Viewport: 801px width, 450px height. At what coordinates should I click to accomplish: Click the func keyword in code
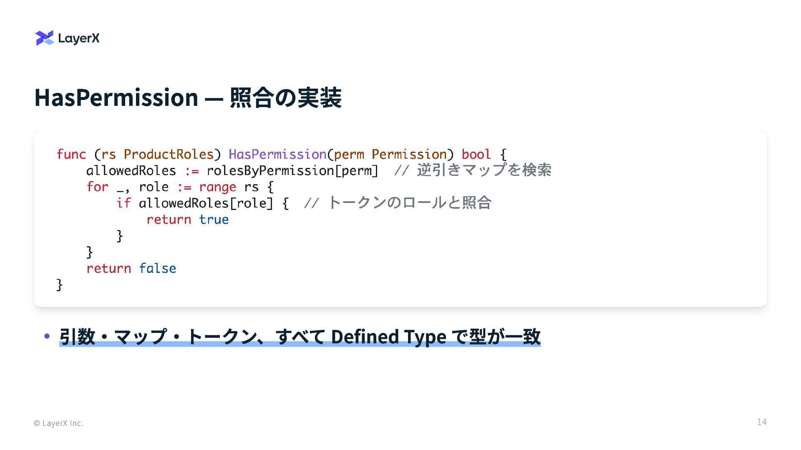[x=71, y=155]
